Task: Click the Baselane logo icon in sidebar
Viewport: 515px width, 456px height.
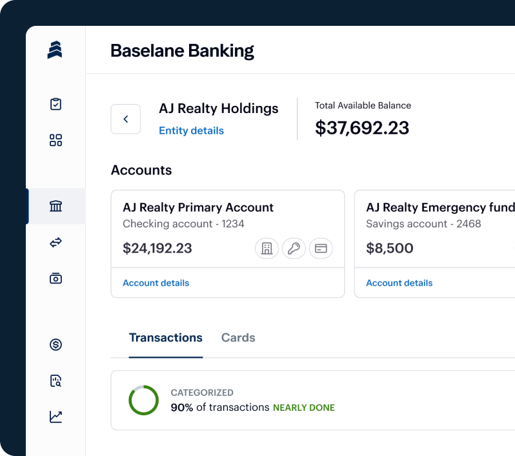Action: pos(55,50)
